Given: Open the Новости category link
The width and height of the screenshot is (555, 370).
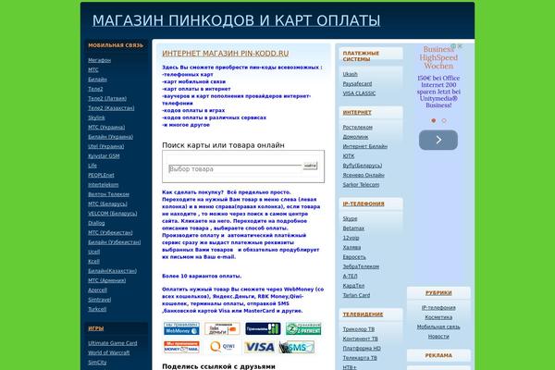Looking at the screenshot, I should (x=438, y=337).
